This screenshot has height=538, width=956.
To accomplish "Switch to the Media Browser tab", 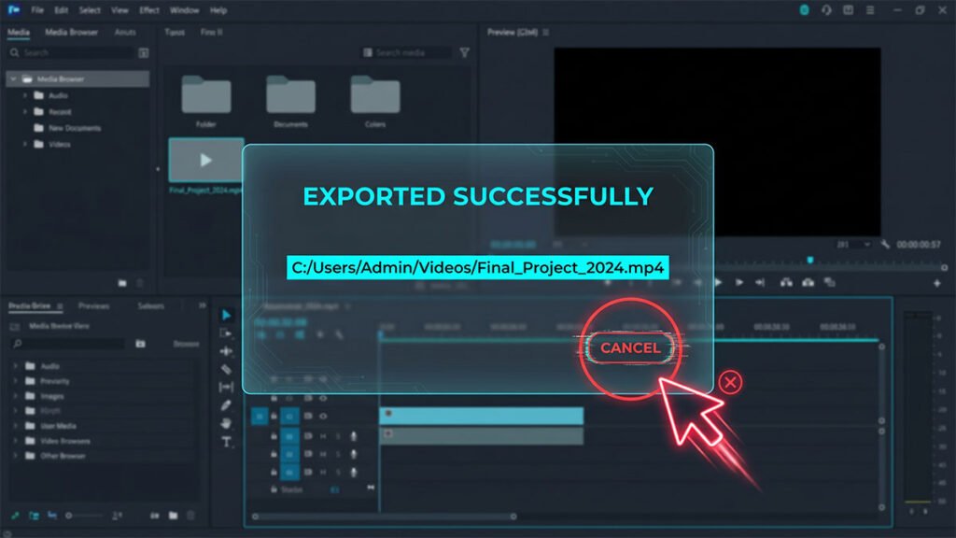I will tap(71, 32).
